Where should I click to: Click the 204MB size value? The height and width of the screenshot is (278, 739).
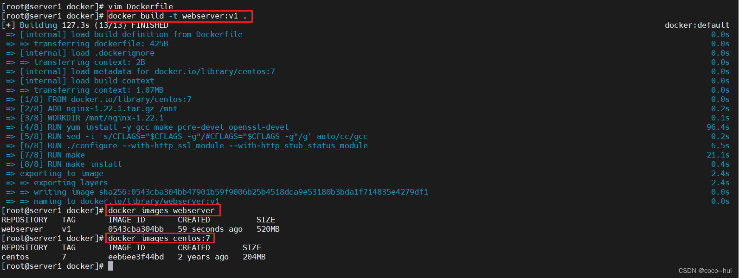click(x=254, y=257)
